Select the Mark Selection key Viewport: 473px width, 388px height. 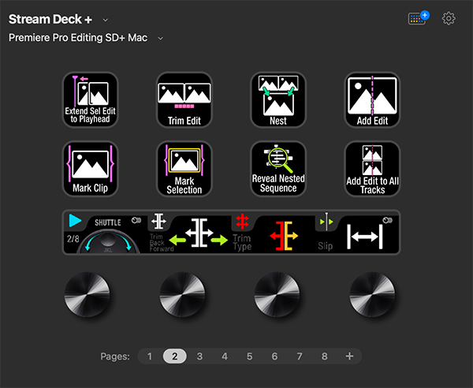point(184,169)
